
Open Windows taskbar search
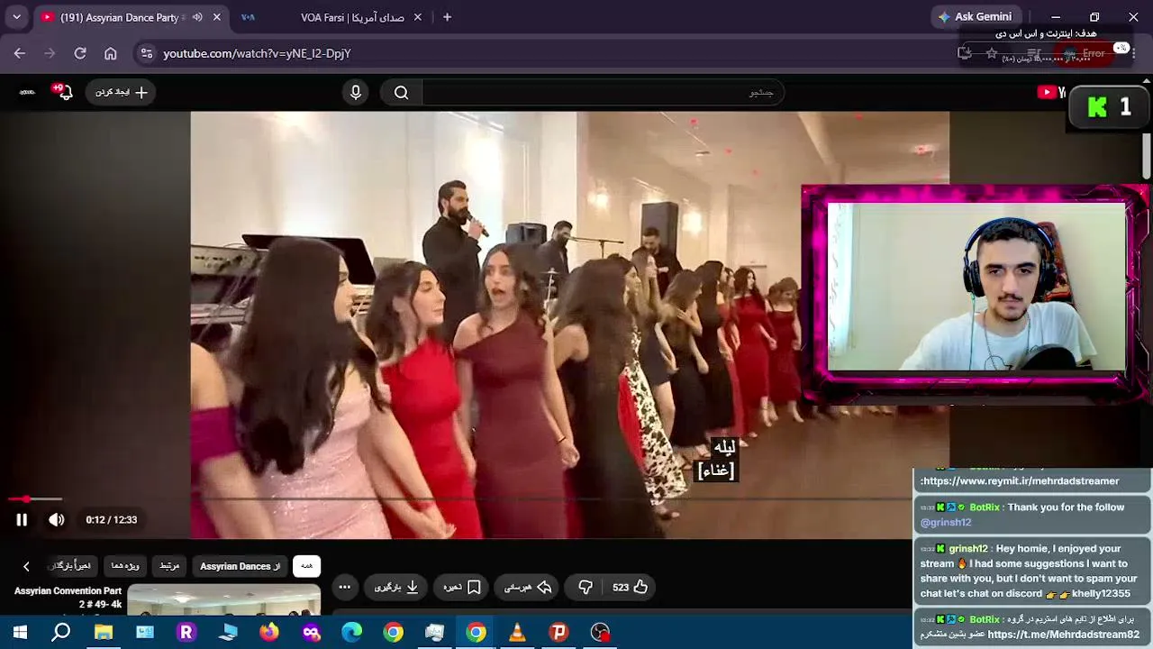tap(61, 632)
